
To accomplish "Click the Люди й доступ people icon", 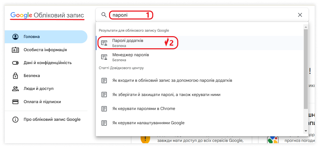I will tap(16, 89).
